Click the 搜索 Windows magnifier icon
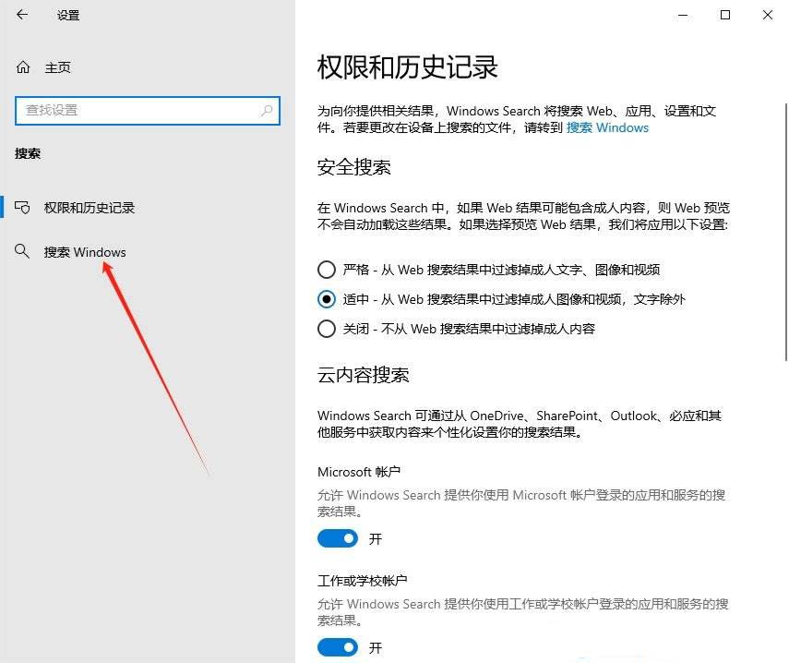Screen dimensions: 789x663 (x=21, y=251)
